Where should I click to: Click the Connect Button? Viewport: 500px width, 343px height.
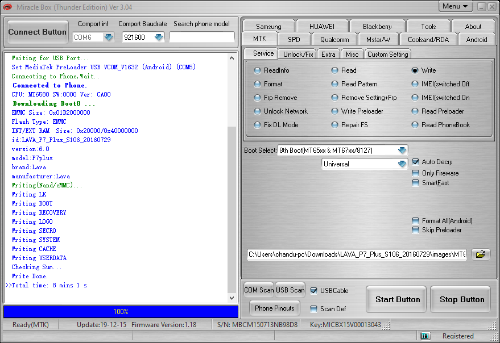click(x=38, y=32)
